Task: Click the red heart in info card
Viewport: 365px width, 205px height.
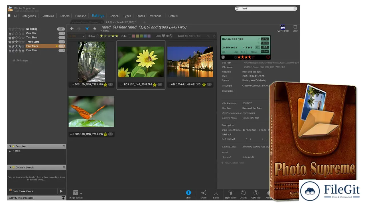Action: (268, 57)
